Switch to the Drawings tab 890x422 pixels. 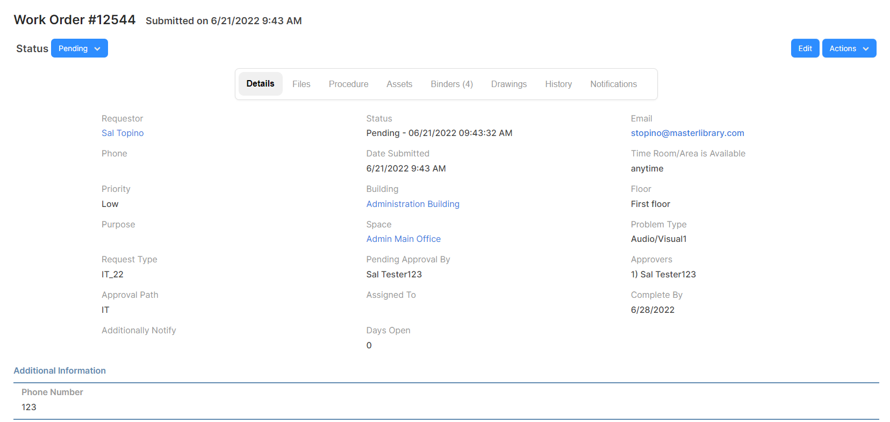click(509, 84)
